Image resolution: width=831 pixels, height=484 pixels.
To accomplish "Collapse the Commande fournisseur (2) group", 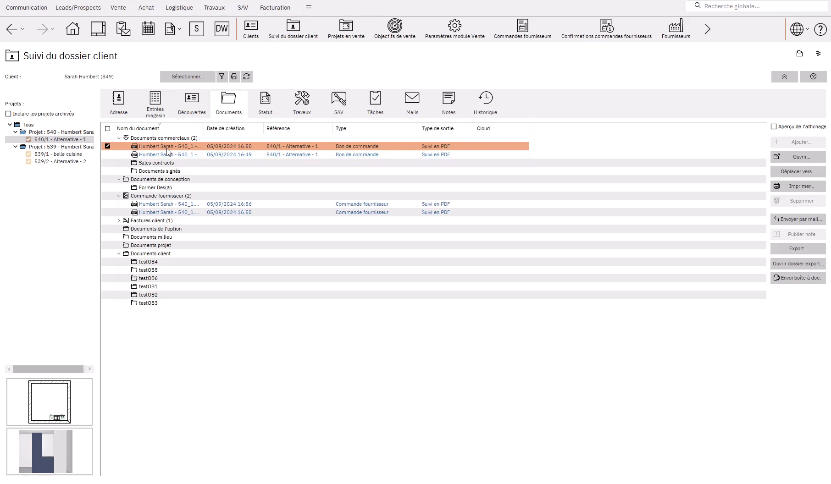I will pyautogui.click(x=119, y=196).
